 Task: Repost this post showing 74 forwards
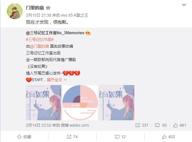tap(72, 137)
